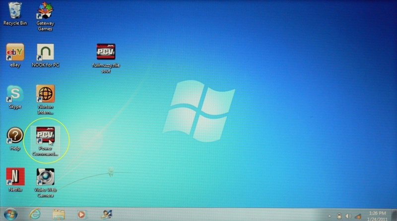
Task: Click the taskbar clock showing 1:26 PM
Action: pos(377,216)
